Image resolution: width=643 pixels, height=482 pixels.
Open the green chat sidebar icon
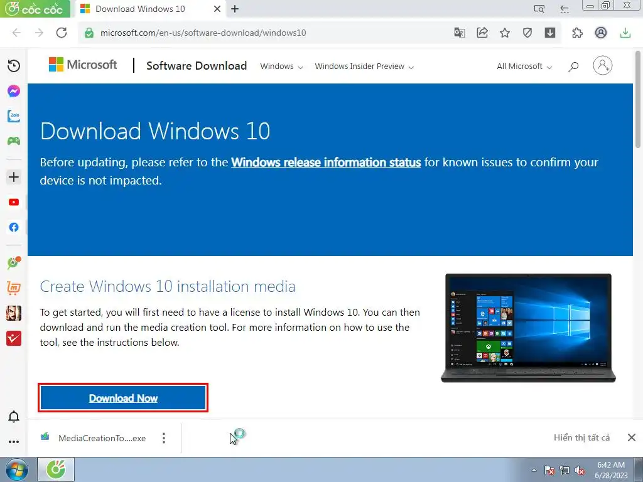coord(14,263)
